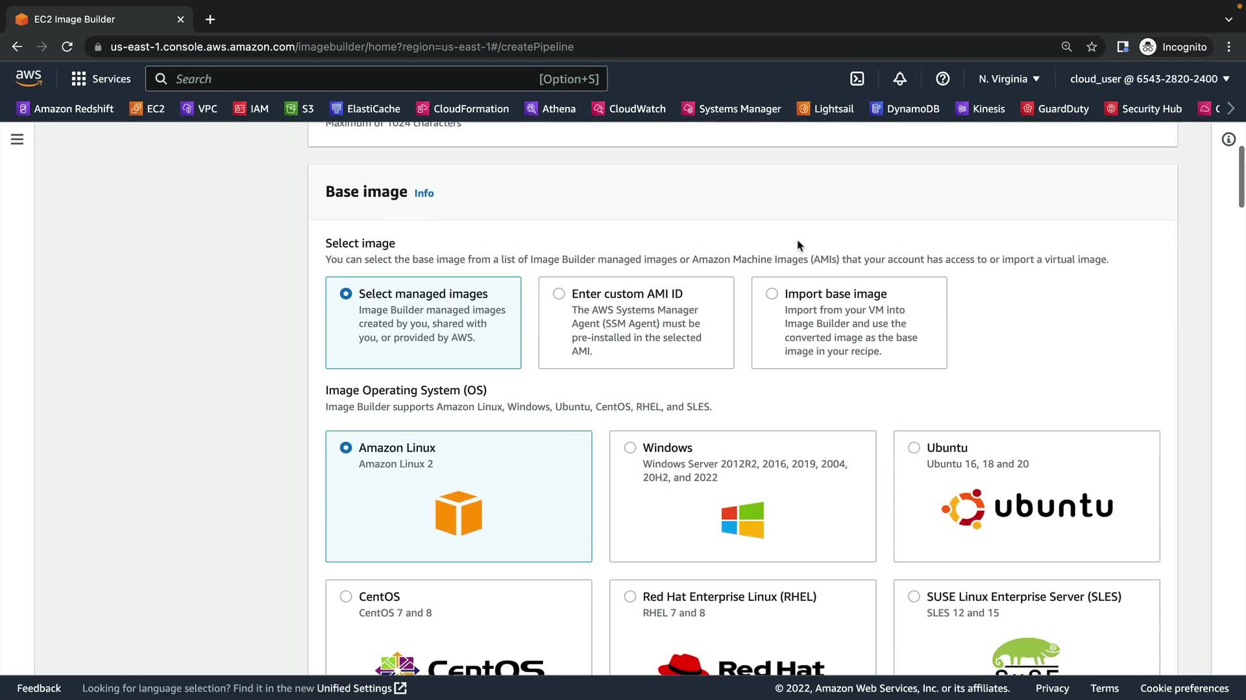Image resolution: width=1246 pixels, height=700 pixels.
Task: Expand the N. Virginia region dropdown
Action: [x=1009, y=79]
